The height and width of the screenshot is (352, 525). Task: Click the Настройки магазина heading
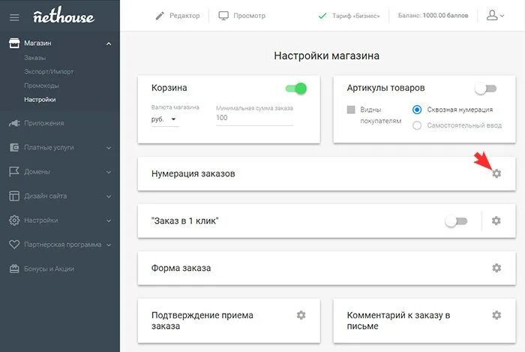click(326, 56)
